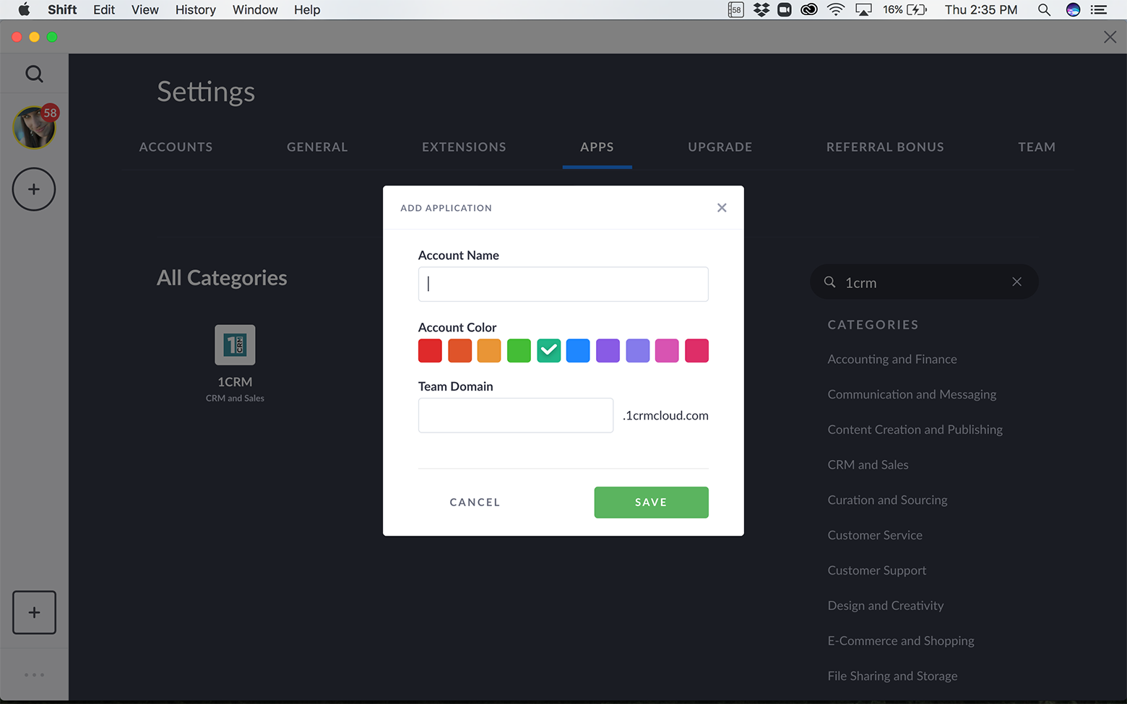
Task: Filter by E-Commerce and Shopping category
Action: [x=901, y=640]
